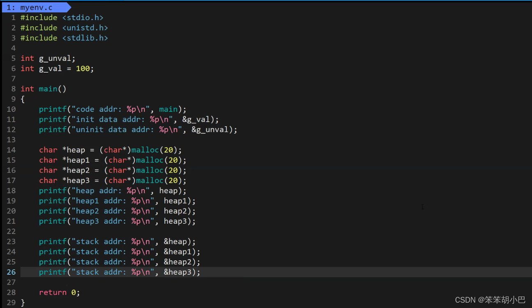Click "heap2 addr" string on line 20
This screenshot has width=532, height=308.
click(x=113, y=211)
